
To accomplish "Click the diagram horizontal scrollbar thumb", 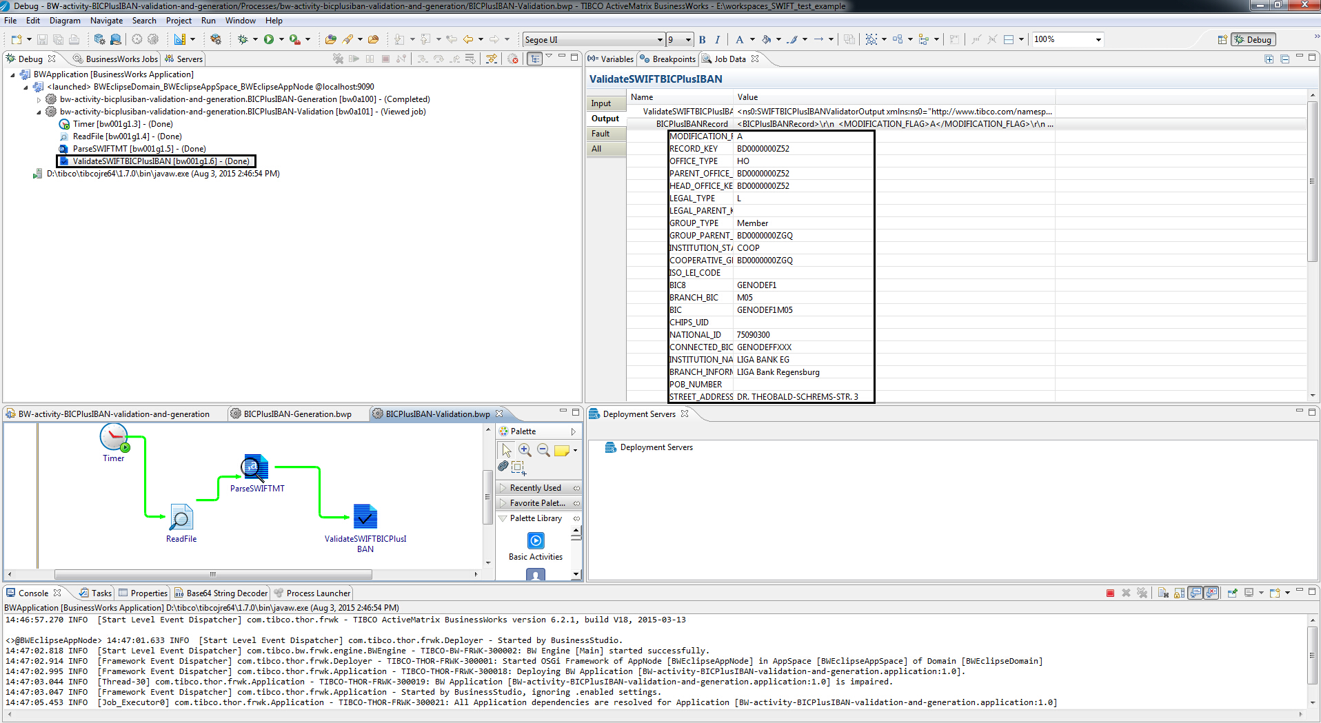I will pyautogui.click(x=213, y=574).
